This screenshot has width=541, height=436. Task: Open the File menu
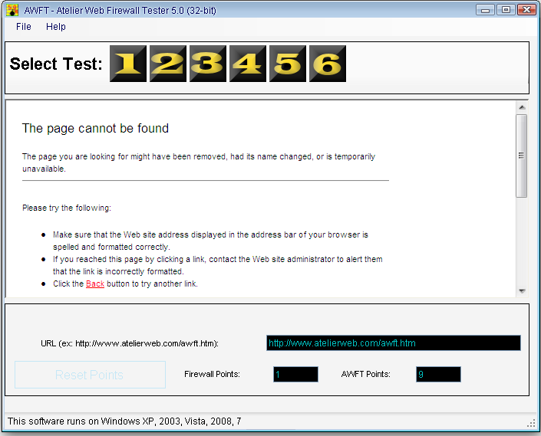click(x=24, y=27)
